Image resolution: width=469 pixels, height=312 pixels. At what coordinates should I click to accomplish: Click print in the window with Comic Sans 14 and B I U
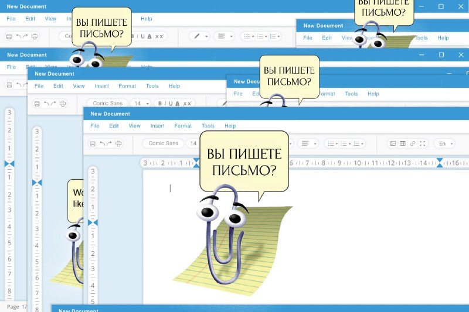coord(63,104)
